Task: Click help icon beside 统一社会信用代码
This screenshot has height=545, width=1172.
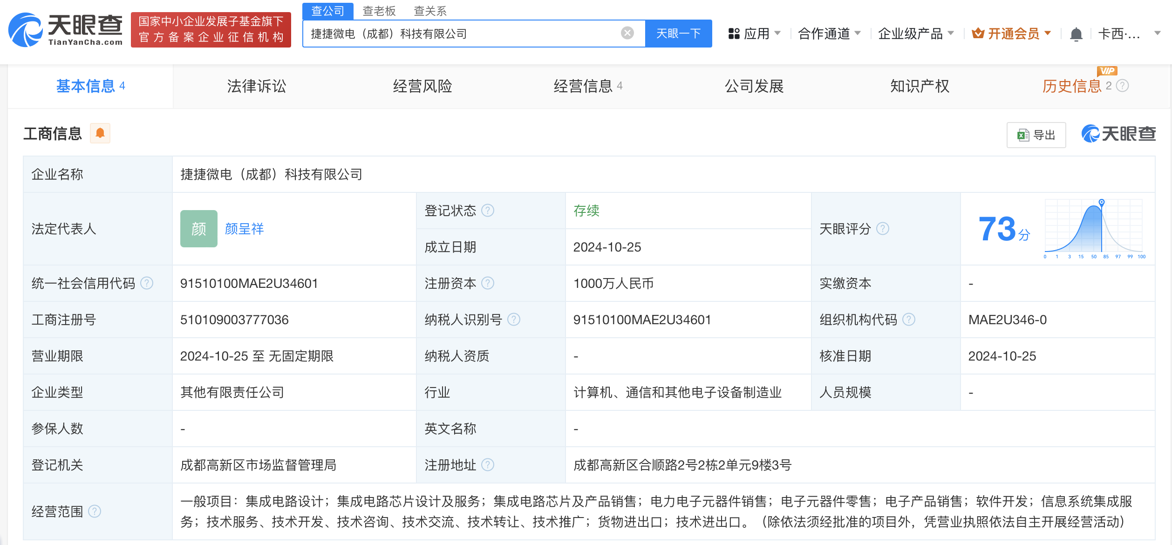Action: pyautogui.click(x=147, y=283)
